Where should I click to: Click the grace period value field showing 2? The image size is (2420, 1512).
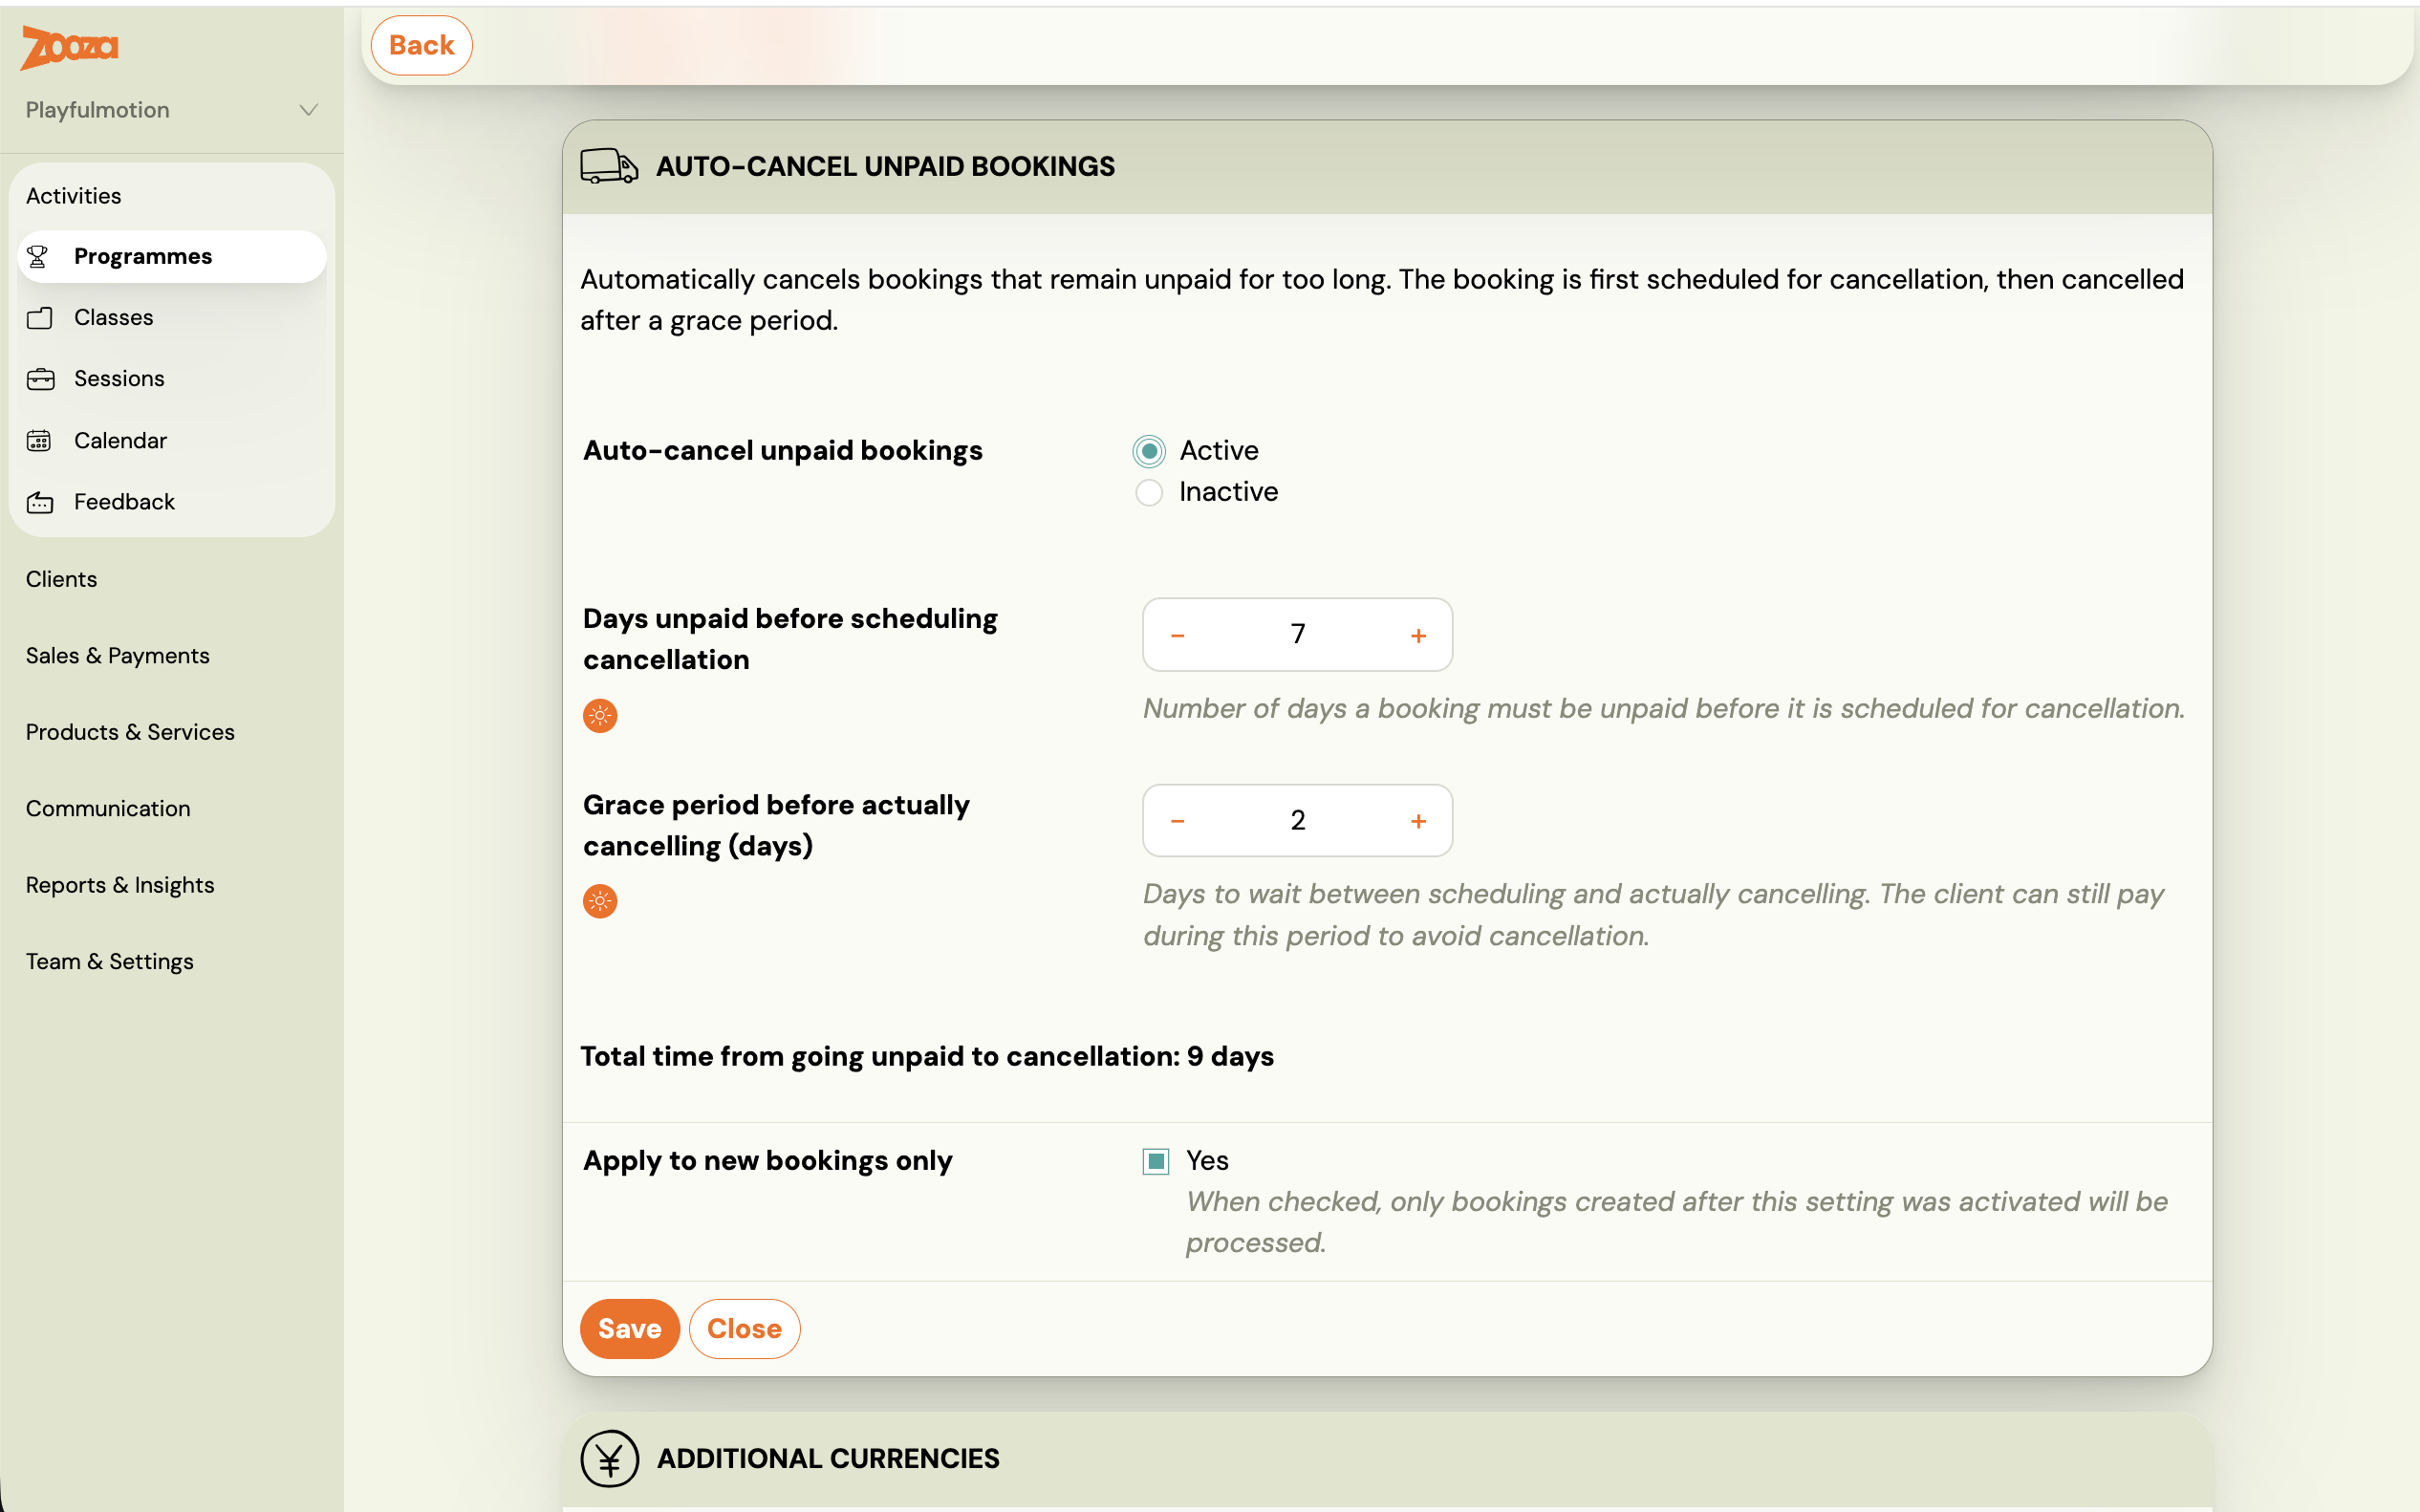tap(1298, 821)
